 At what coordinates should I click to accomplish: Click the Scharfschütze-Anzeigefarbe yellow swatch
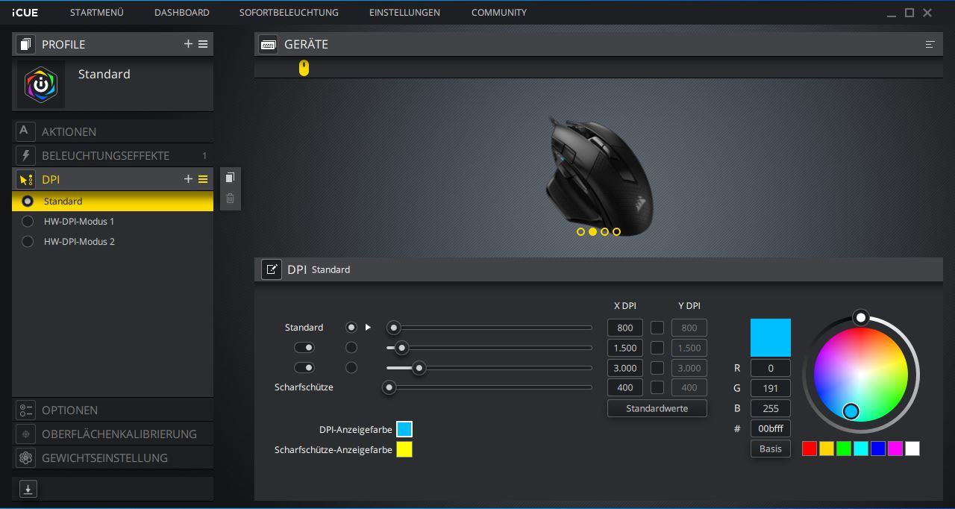pos(404,449)
